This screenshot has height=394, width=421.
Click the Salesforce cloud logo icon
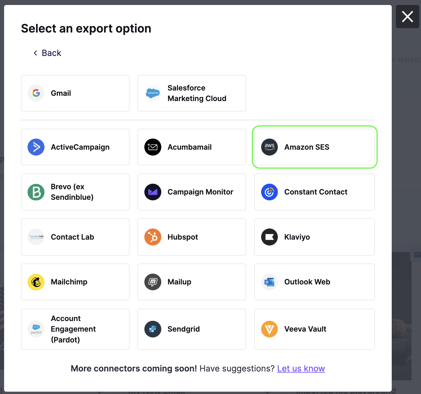153,93
